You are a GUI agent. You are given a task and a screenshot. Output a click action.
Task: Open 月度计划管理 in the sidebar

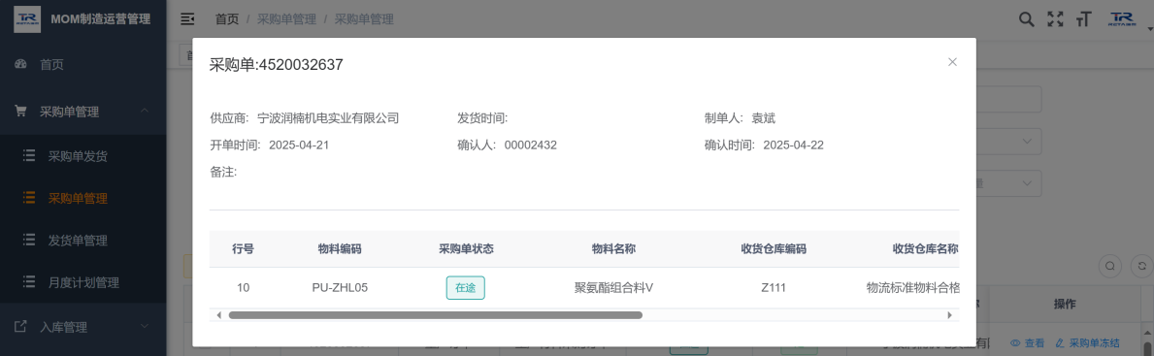83,282
